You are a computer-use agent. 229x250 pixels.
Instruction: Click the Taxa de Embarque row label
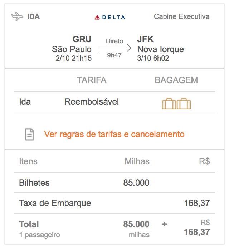tap(55, 203)
